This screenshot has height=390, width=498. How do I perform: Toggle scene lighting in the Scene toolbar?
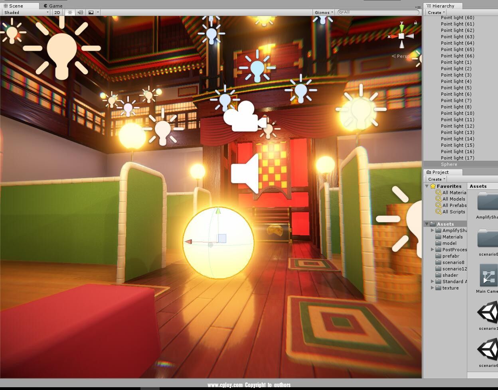pos(69,12)
